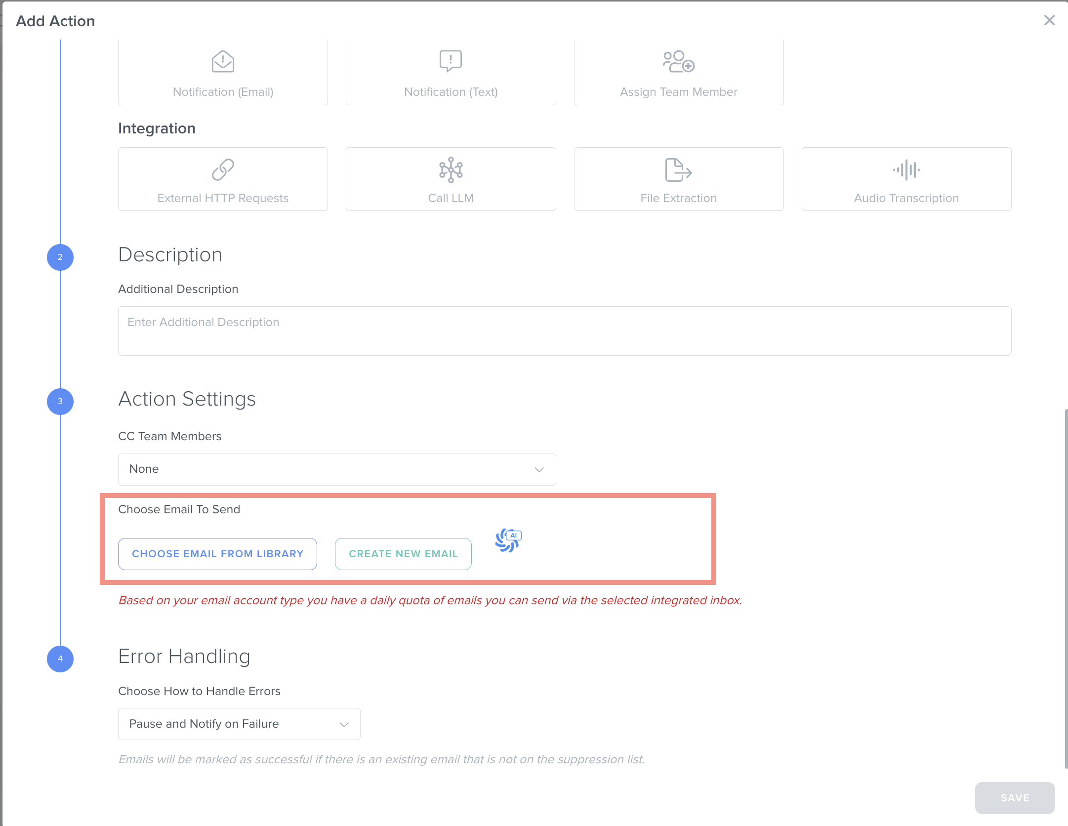Viewport: 1068px width, 826px height.
Task: Expand the error handling dropdown
Action: coord(239,724)
